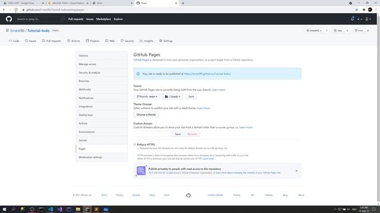Switch to the Insights tab
380x213 pixels.
[x=147, y=41]
